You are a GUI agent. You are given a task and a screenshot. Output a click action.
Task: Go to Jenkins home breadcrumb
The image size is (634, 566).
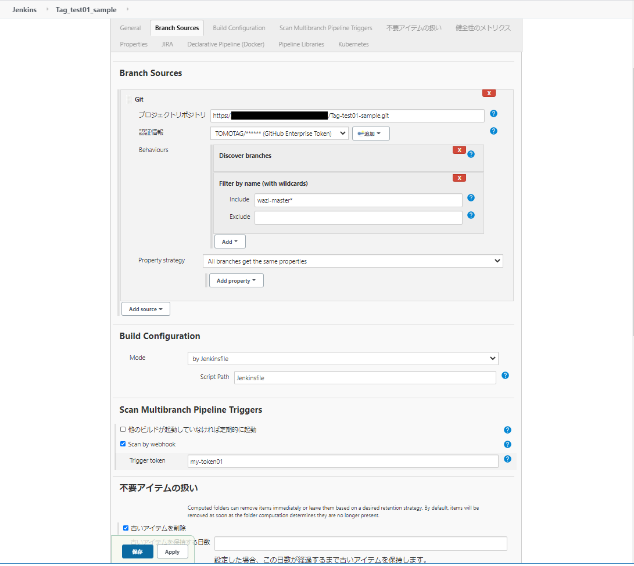click(x=24, y=9)
